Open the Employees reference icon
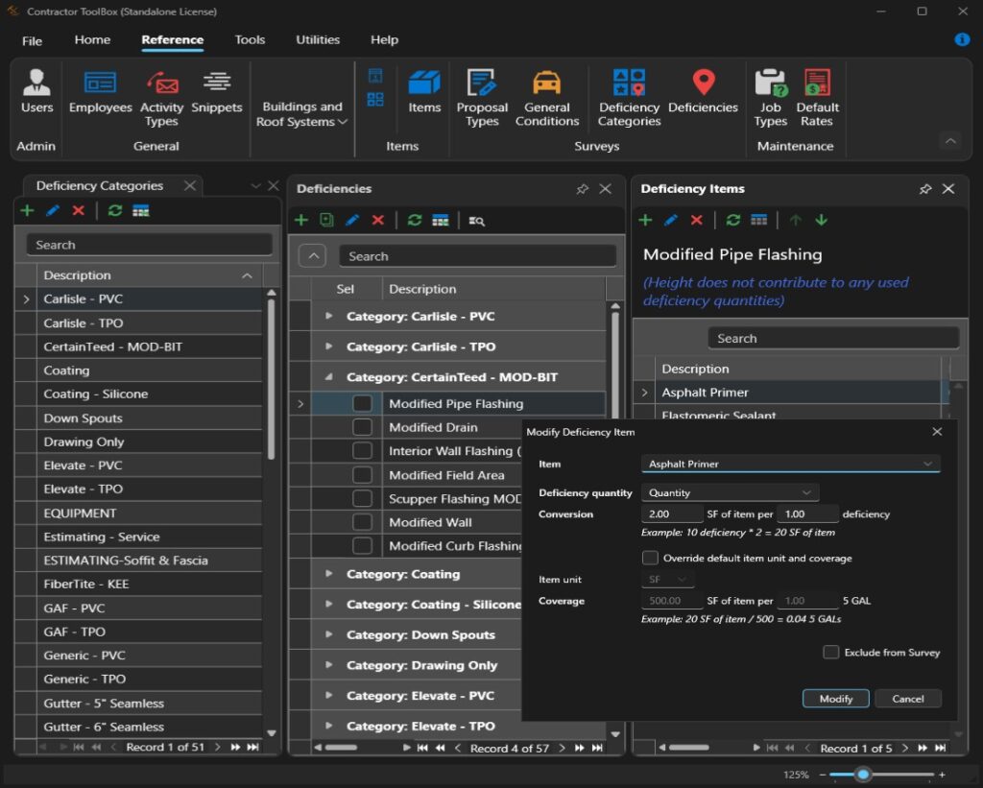This screenshot has height=788, width=983. [x=100, y=84]
